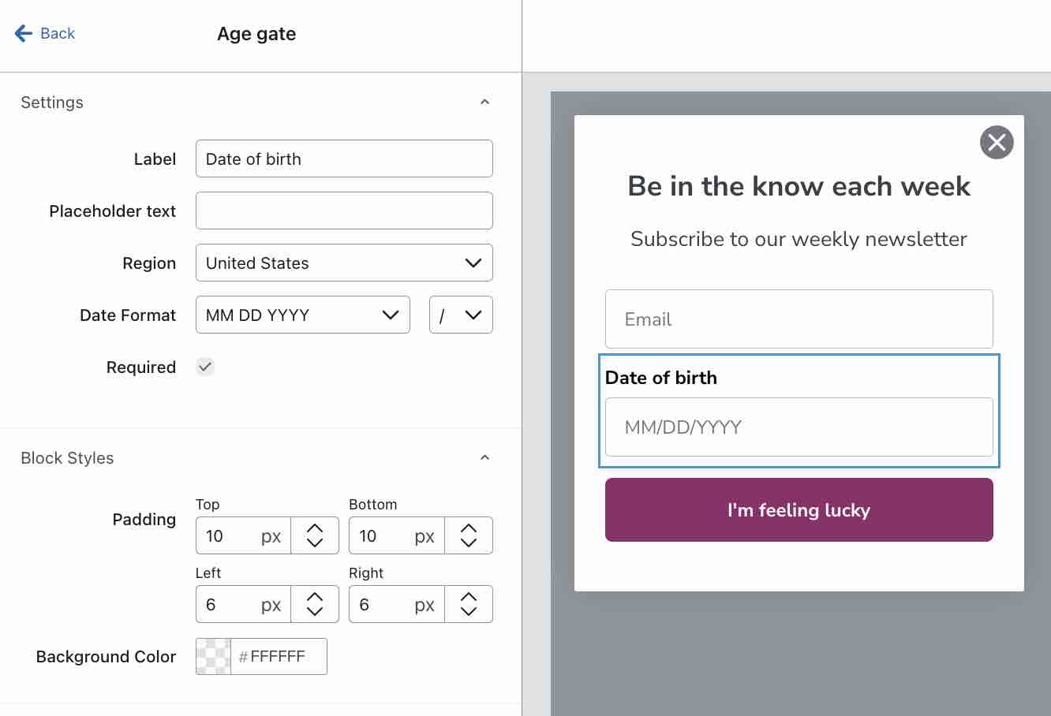
Task: Open the Background Color swatch
Action: coord(213,656)
